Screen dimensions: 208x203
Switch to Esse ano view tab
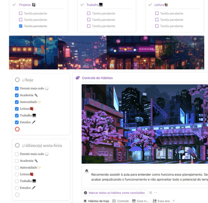[x=161, y=201]
